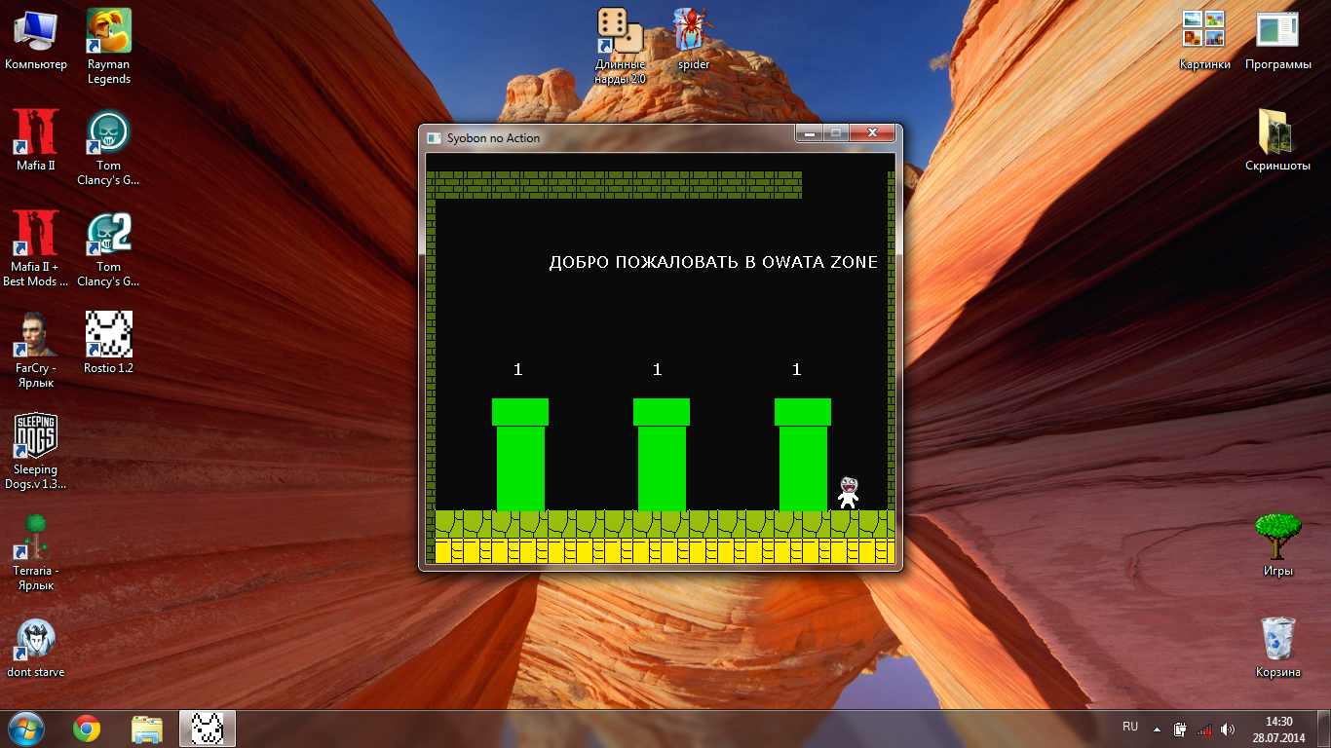1331x748 pixels.
Task: Open Windows Explorer from the taskbar
Action: pyautogui.click(x=147, y=729)
